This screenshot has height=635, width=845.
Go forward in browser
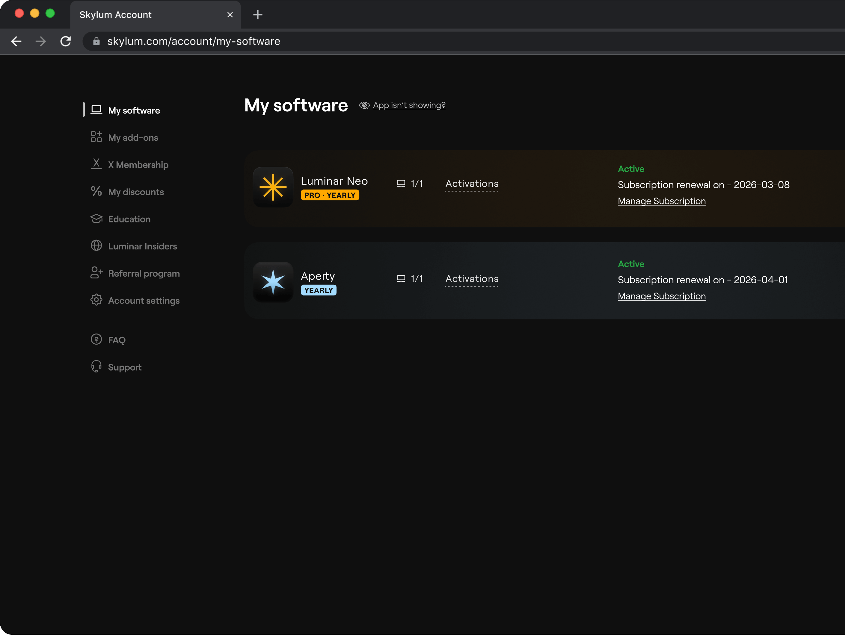41,41
